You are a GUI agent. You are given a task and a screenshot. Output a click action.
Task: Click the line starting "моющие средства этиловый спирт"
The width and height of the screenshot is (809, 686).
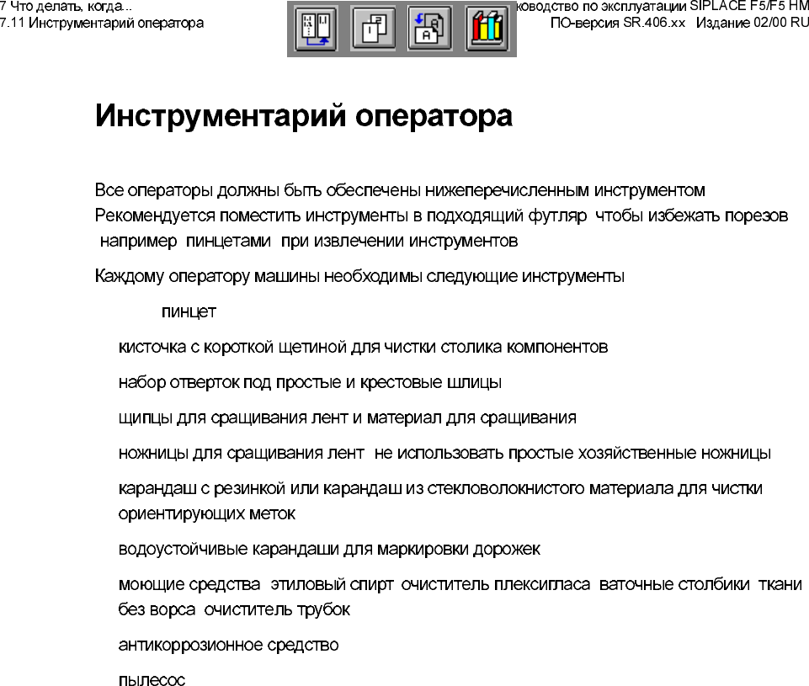coord(460,584)
